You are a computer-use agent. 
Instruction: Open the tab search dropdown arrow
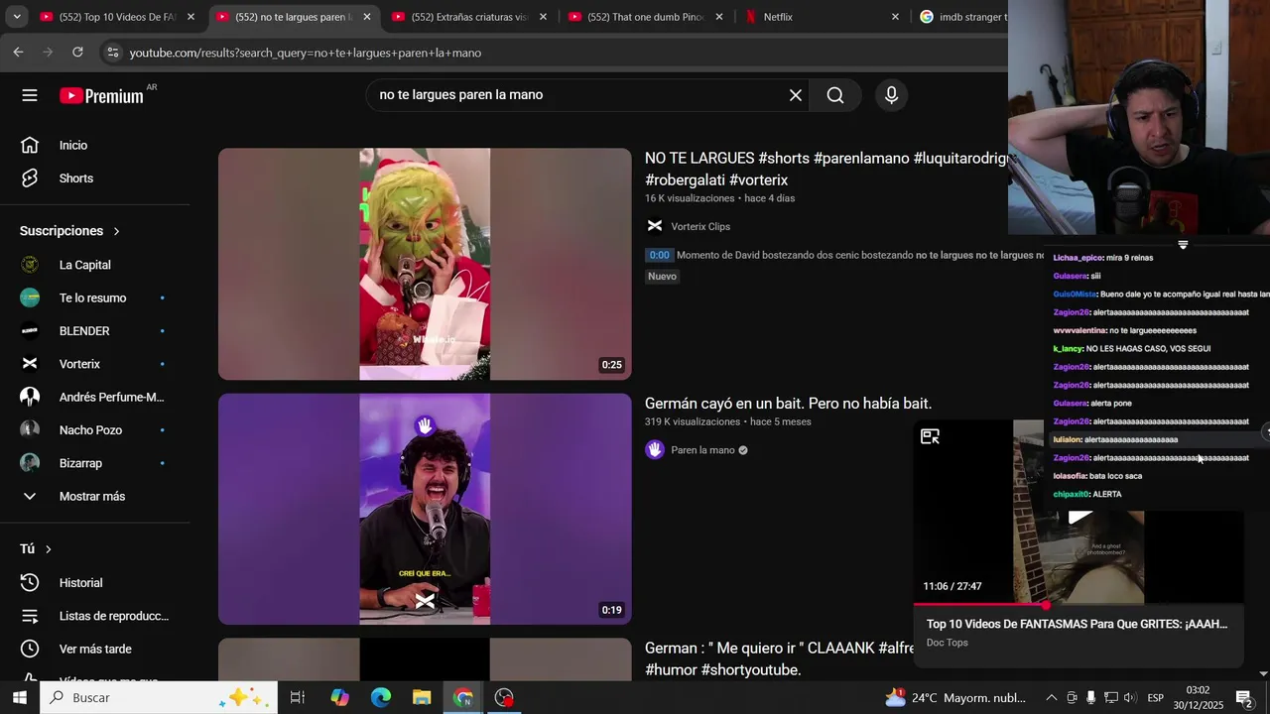point(16,17)
